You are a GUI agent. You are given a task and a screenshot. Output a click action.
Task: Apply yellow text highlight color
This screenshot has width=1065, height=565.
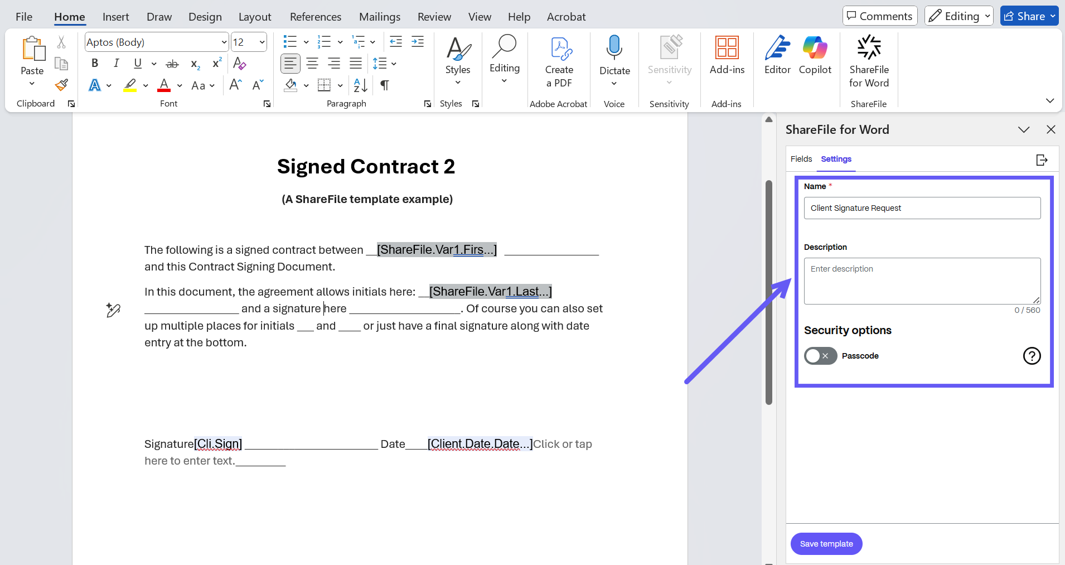pos(130,85)
